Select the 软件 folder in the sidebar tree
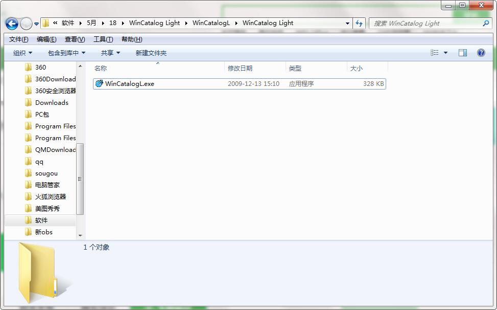Image resolution: width=497 pixels, height=310 pixels. (41, 220)
